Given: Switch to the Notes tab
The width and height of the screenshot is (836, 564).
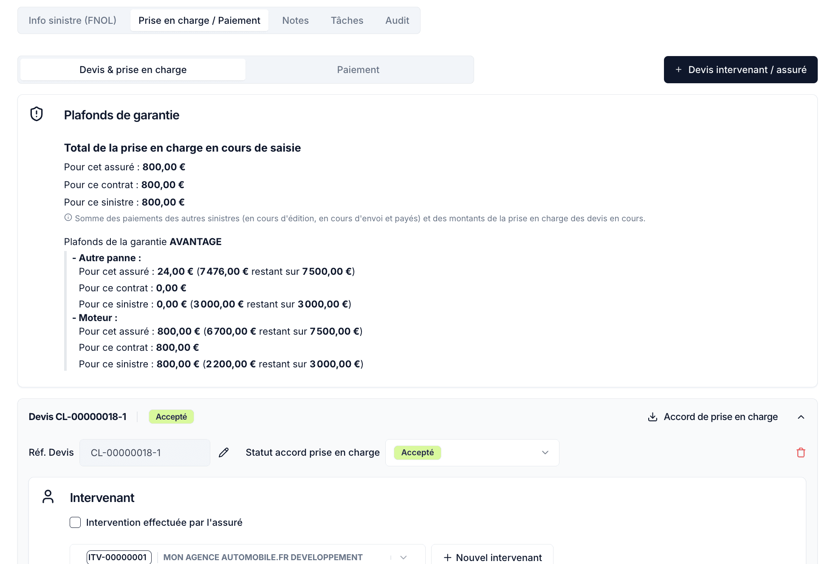Looking at the screenshot, I should click(x=295, y=20).
